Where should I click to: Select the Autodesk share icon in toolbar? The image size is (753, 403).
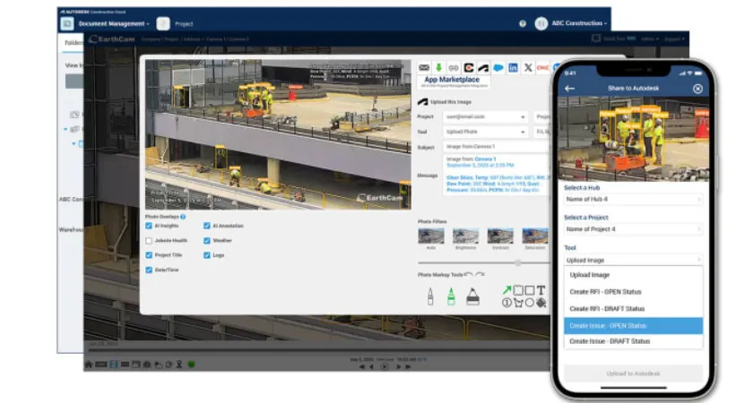point(483,68)
